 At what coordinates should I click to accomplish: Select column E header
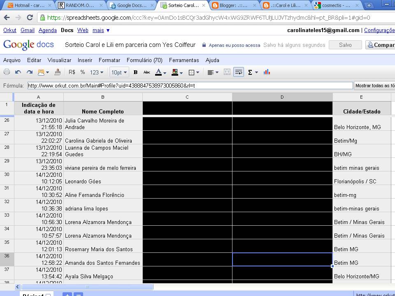[362, 97]
